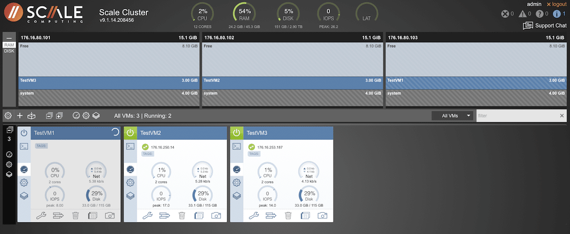
Task: Click the cluster IOPS gauge
Action: pos(328,14)
